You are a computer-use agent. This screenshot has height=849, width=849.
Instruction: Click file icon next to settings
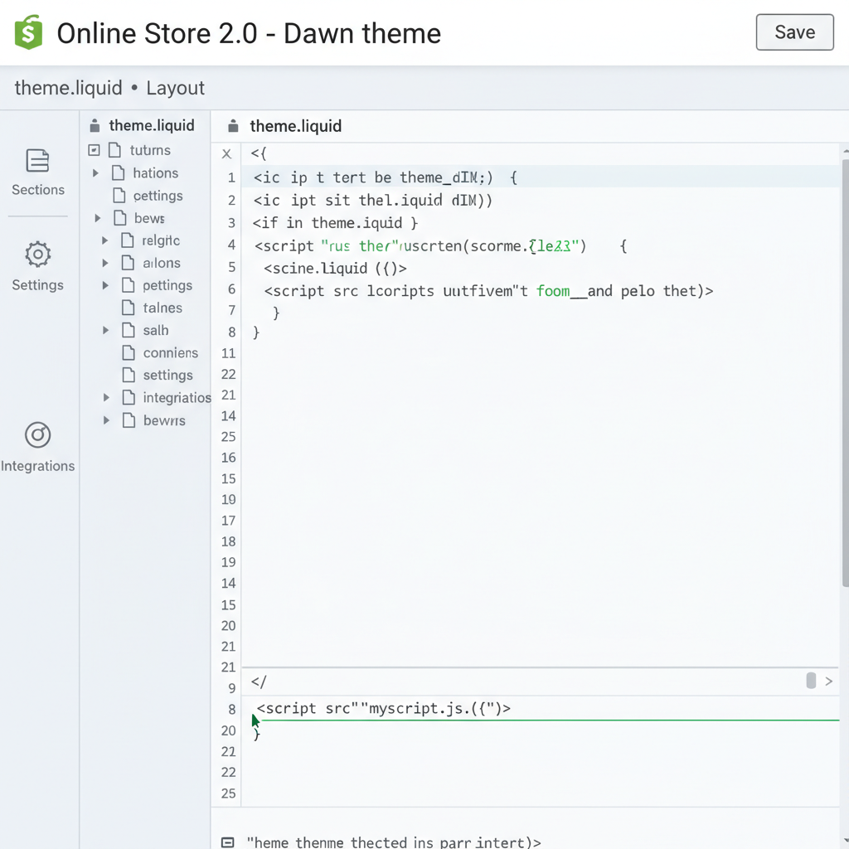coord(129,375)
